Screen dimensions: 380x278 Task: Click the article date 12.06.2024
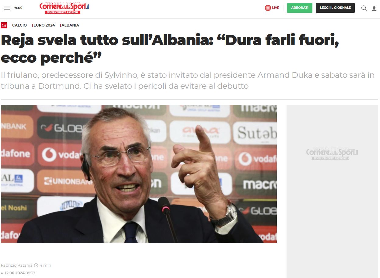(14, 273)
